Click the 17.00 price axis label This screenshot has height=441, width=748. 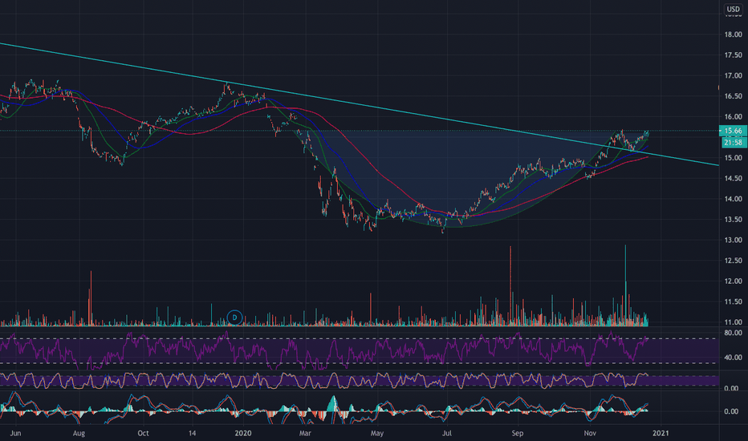(x=733, y=75)
